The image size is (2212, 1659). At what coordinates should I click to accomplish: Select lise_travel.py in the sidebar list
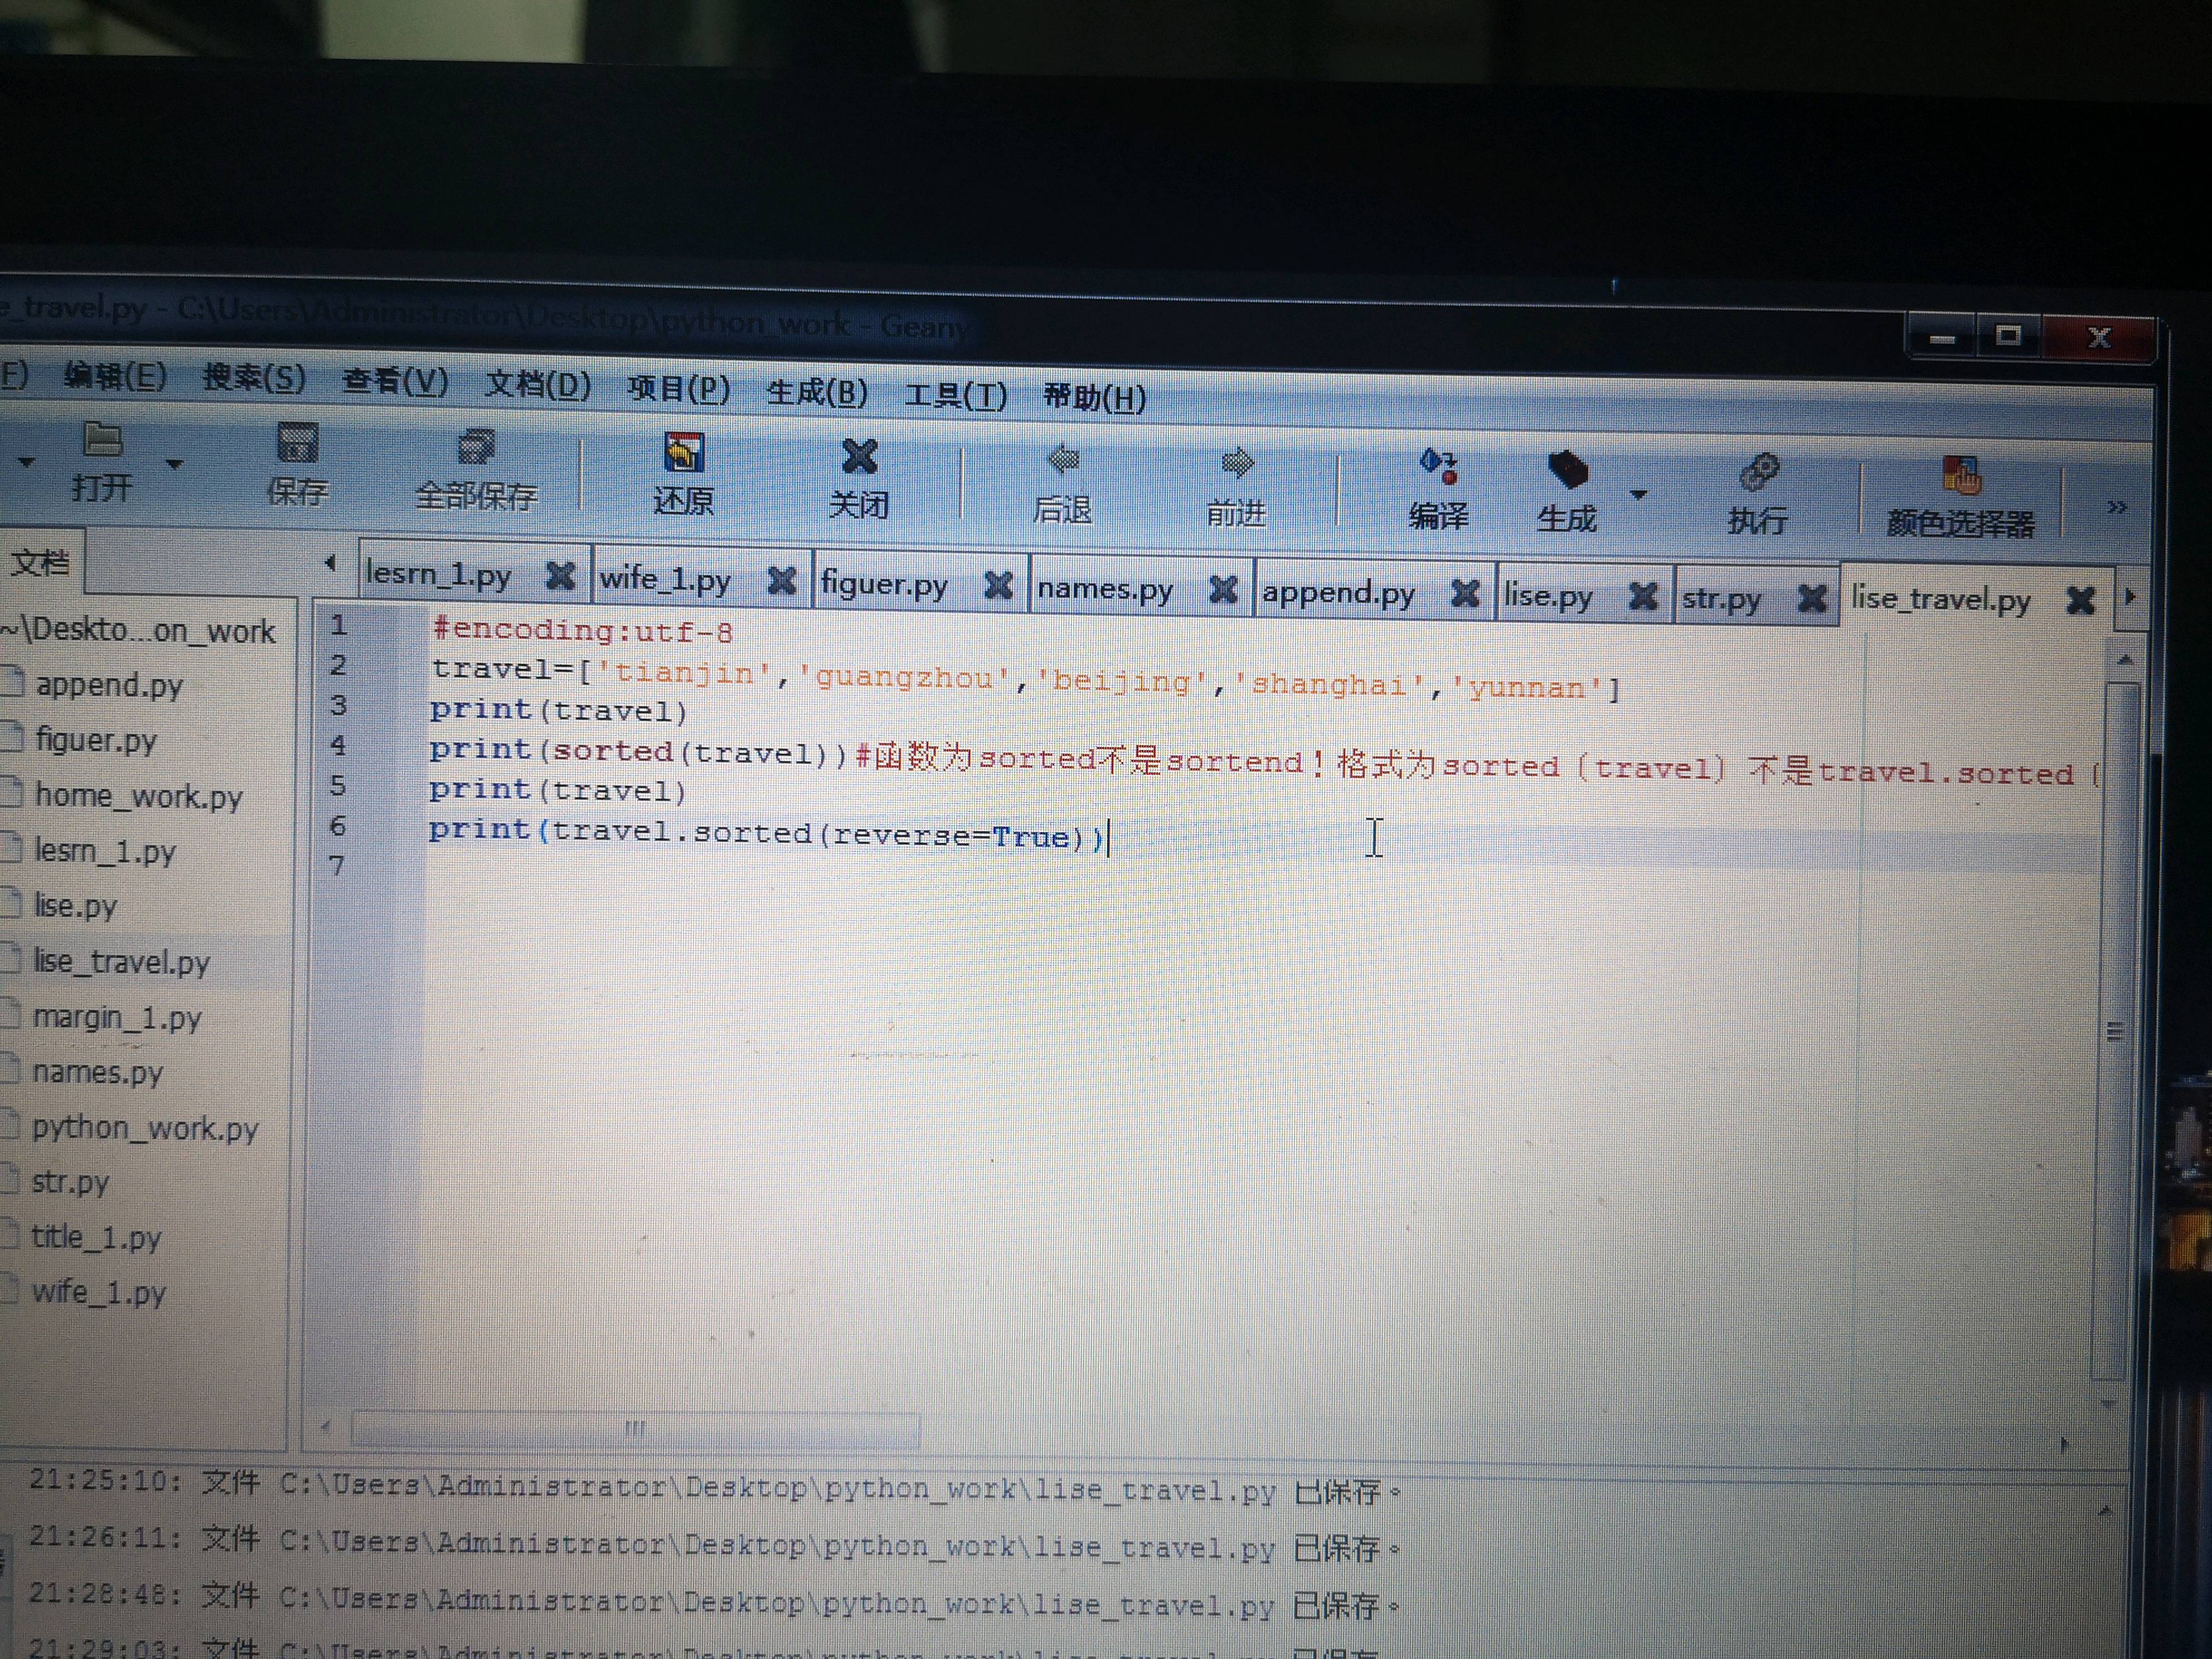coord(121,963)
